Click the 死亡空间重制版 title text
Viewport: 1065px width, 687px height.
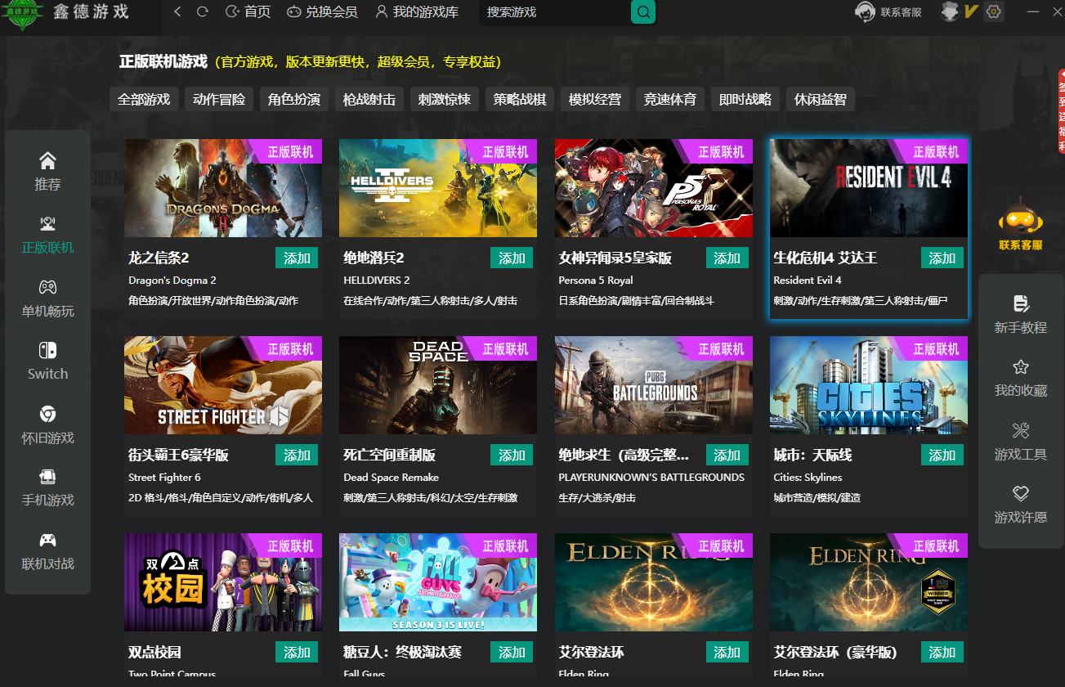[x=390, y=455]
